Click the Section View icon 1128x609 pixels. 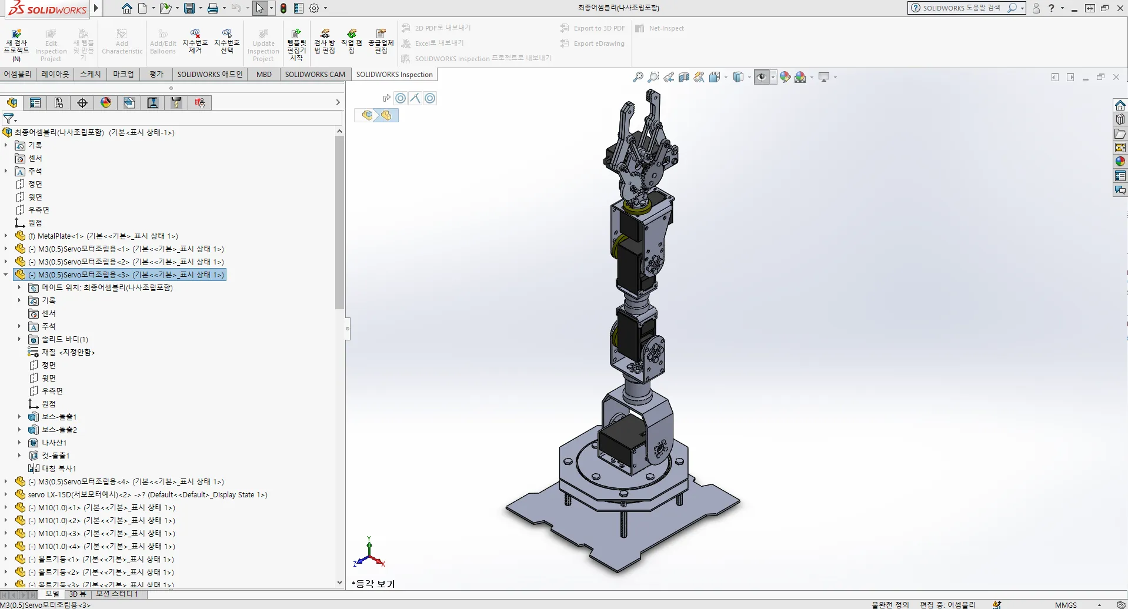pos(684,77)
